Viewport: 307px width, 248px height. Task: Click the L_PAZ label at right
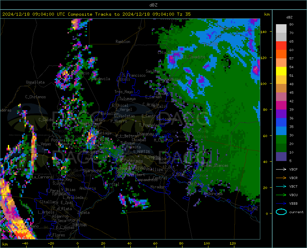(253, 209)
